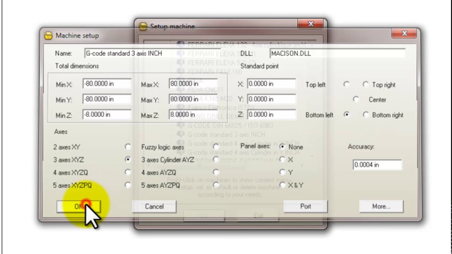The height and width of the screenshot is (254, 452).
Task: Click the Min Z dimension field
Action: pyautogui.click(x=107, y=115)
